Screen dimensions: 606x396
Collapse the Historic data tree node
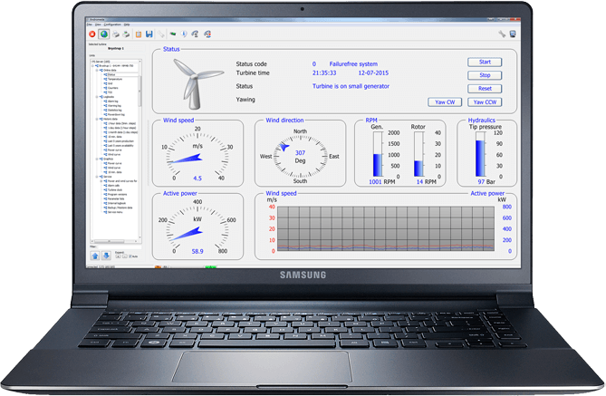tap(97, 119)
